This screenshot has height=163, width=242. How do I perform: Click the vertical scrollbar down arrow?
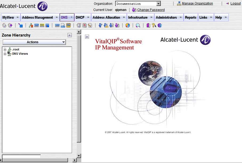(x=79, y=156)
